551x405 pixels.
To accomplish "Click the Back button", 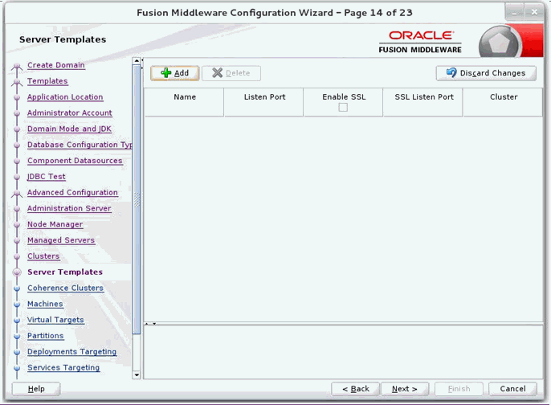I will 355,389.
